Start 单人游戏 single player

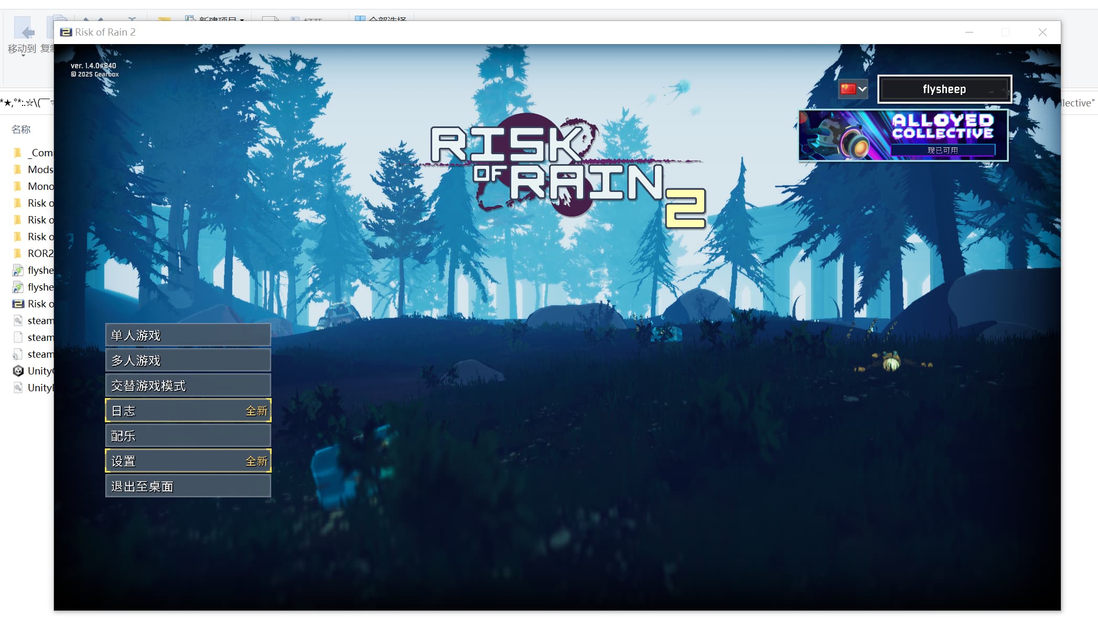188,335
